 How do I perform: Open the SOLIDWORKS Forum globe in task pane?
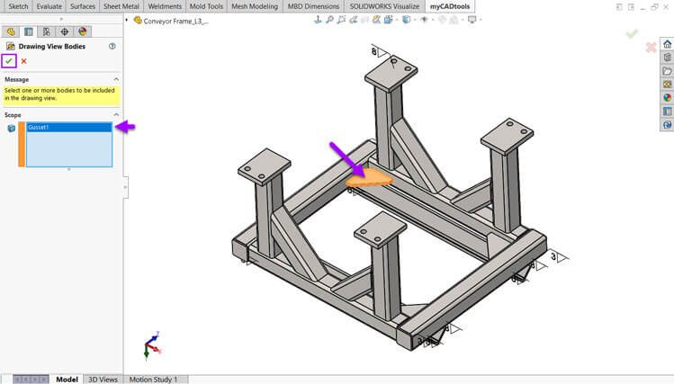(667, 125)
